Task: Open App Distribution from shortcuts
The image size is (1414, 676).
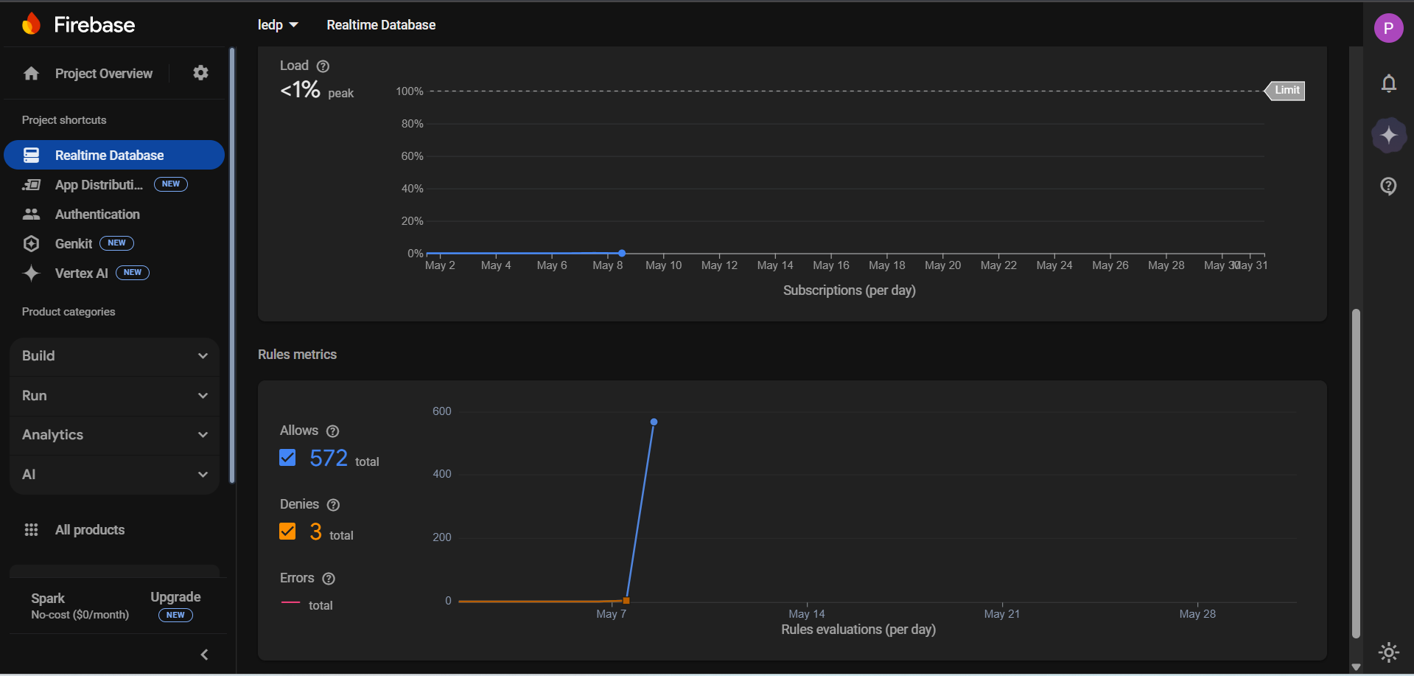Action: (114, 184)
